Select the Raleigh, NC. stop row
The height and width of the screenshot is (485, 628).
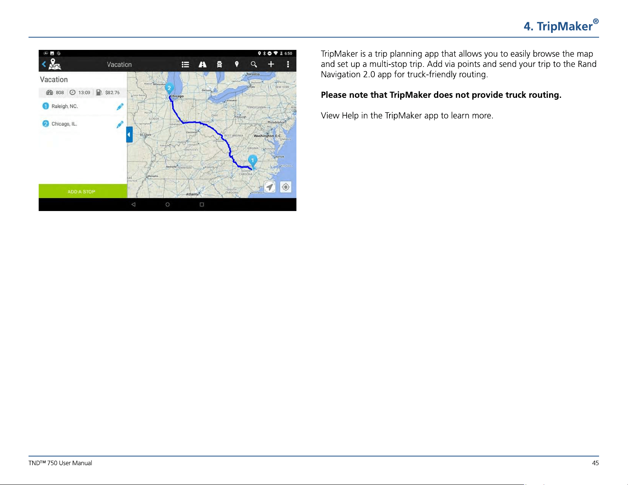(83, 107)
